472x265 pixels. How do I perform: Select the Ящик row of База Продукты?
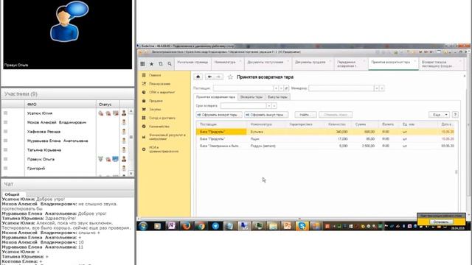click(325, 139)
